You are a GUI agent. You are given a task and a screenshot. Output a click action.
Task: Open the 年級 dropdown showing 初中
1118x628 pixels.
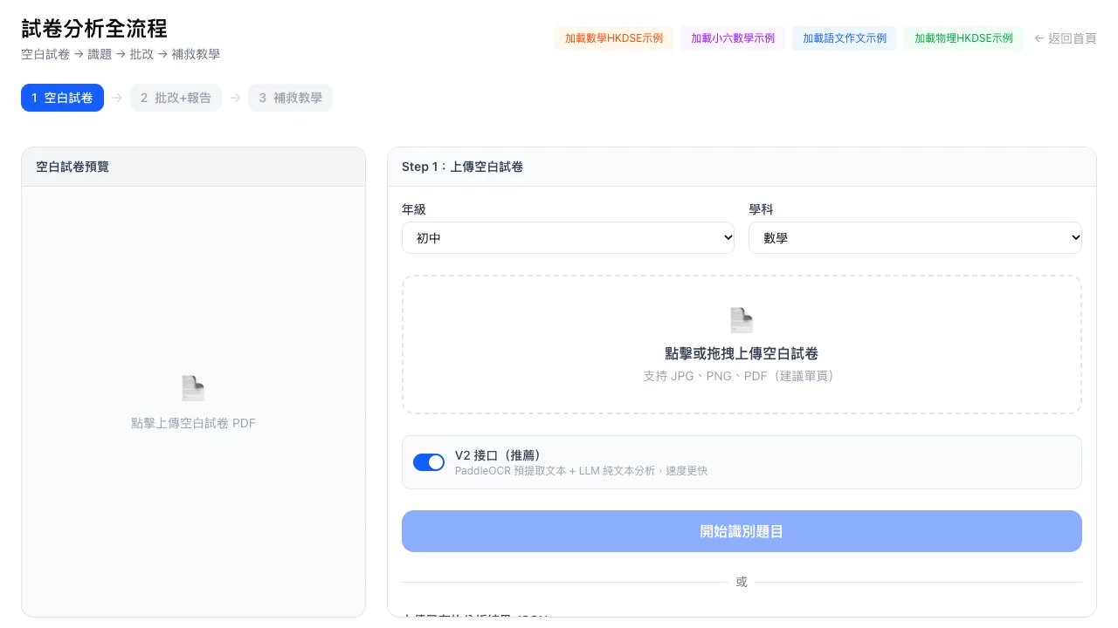pyautogui.click(x=568, y=237)
